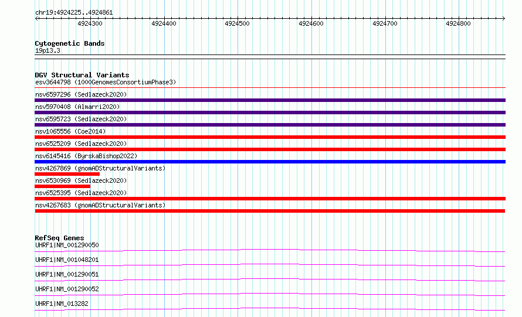
Task: Click the 4924300 ruler tick label
Action: (x=90, y=23)
